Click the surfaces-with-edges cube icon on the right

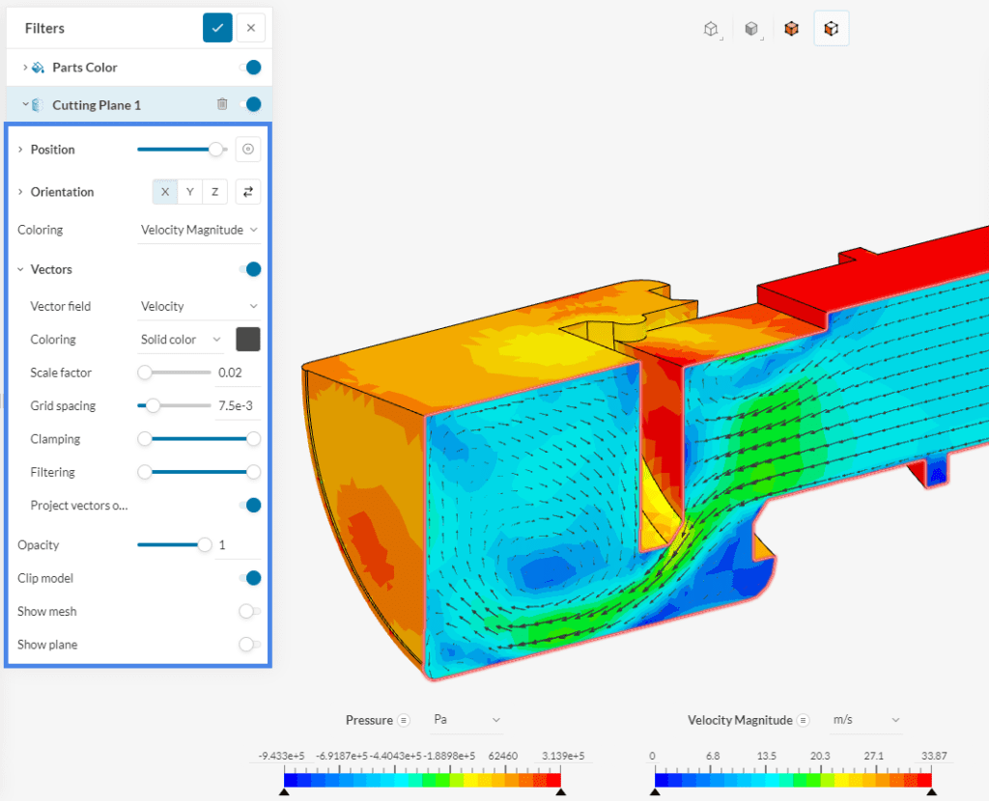(x=832, y=29)
